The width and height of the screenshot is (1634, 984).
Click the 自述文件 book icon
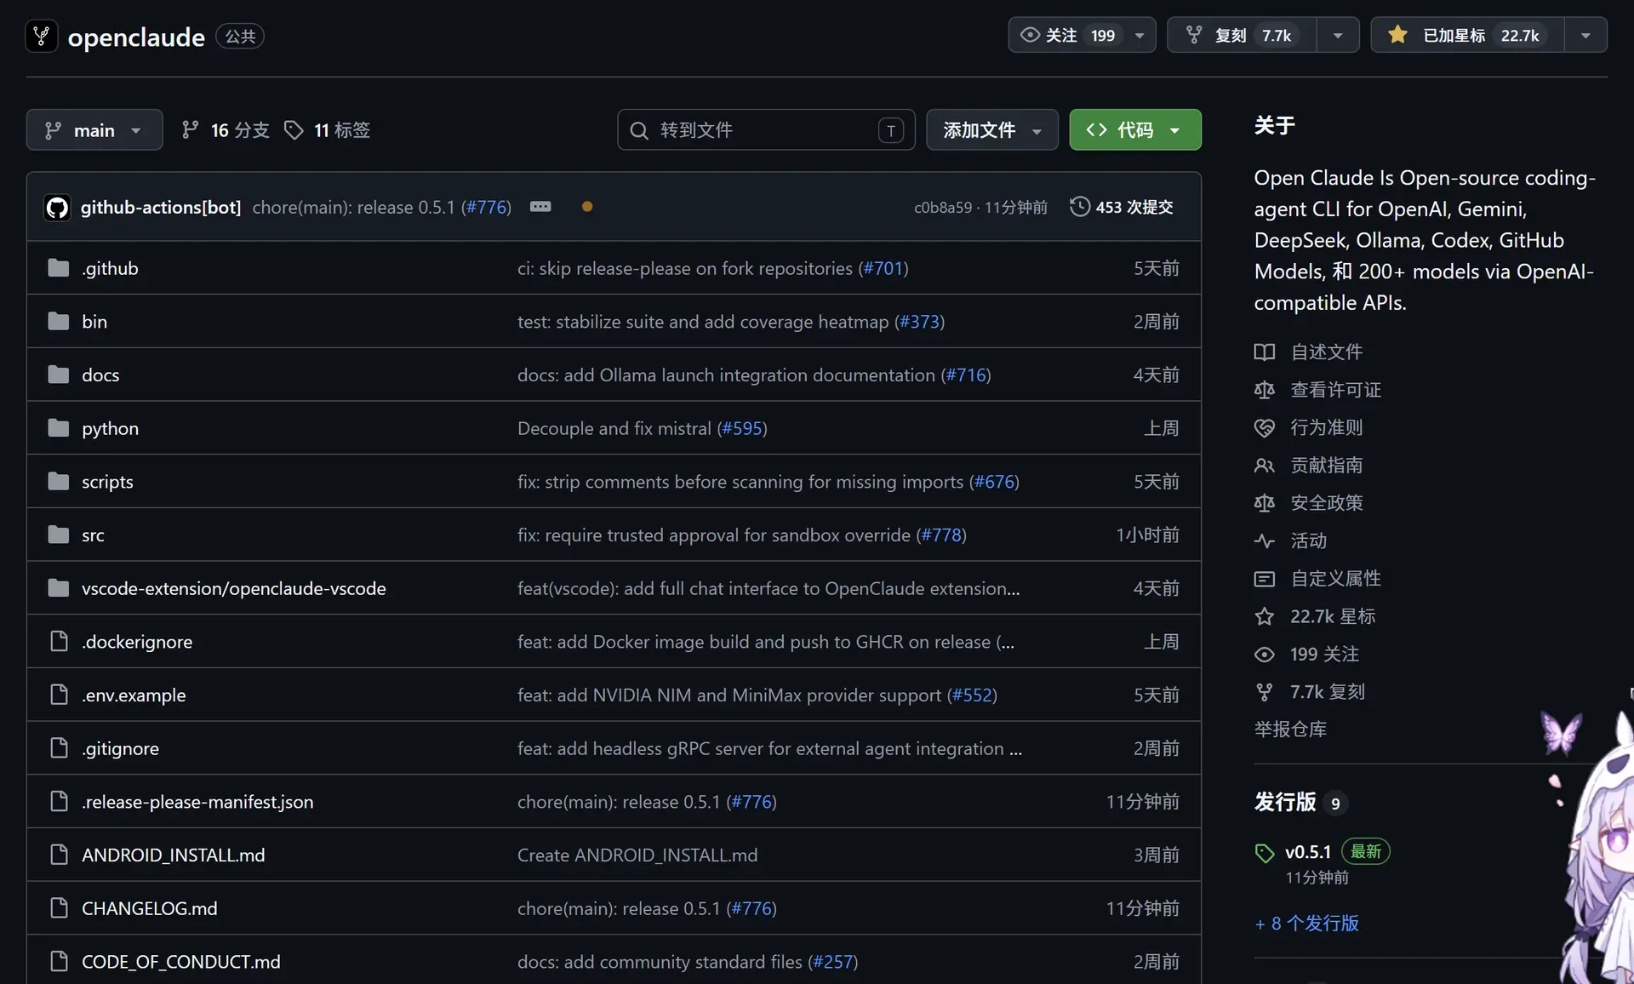1265,352
